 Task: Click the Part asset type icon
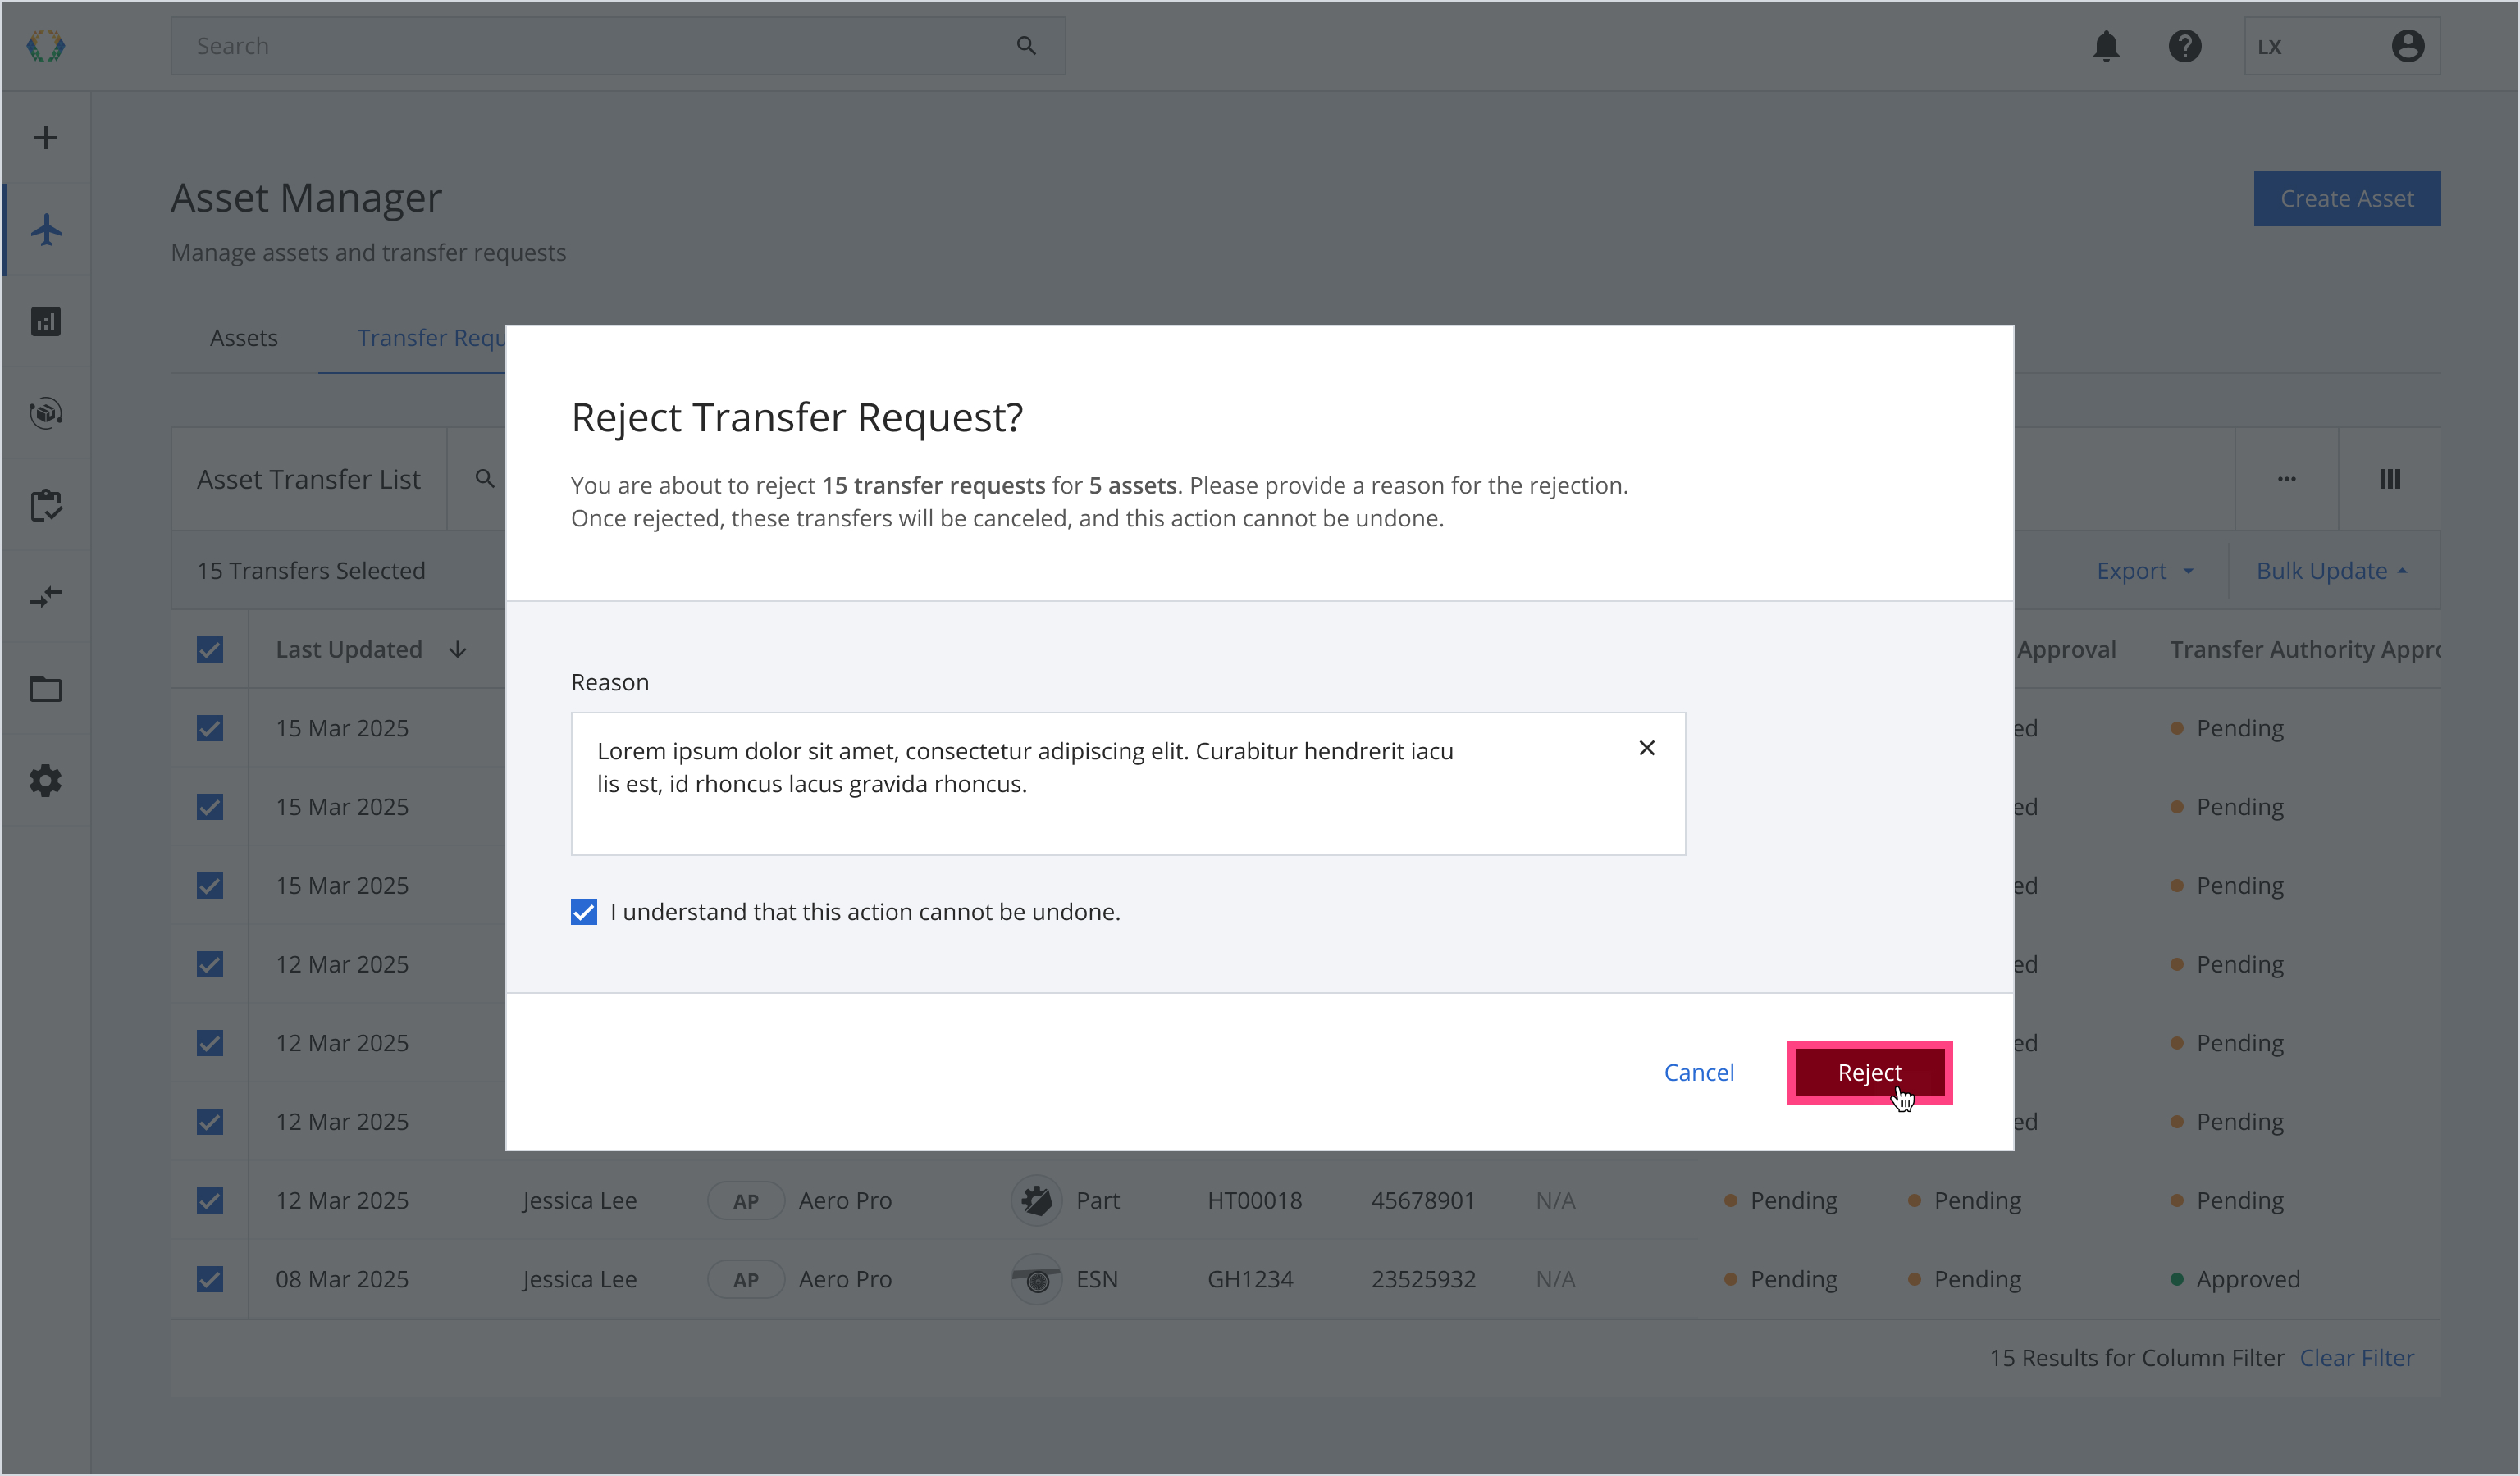1037,1200
